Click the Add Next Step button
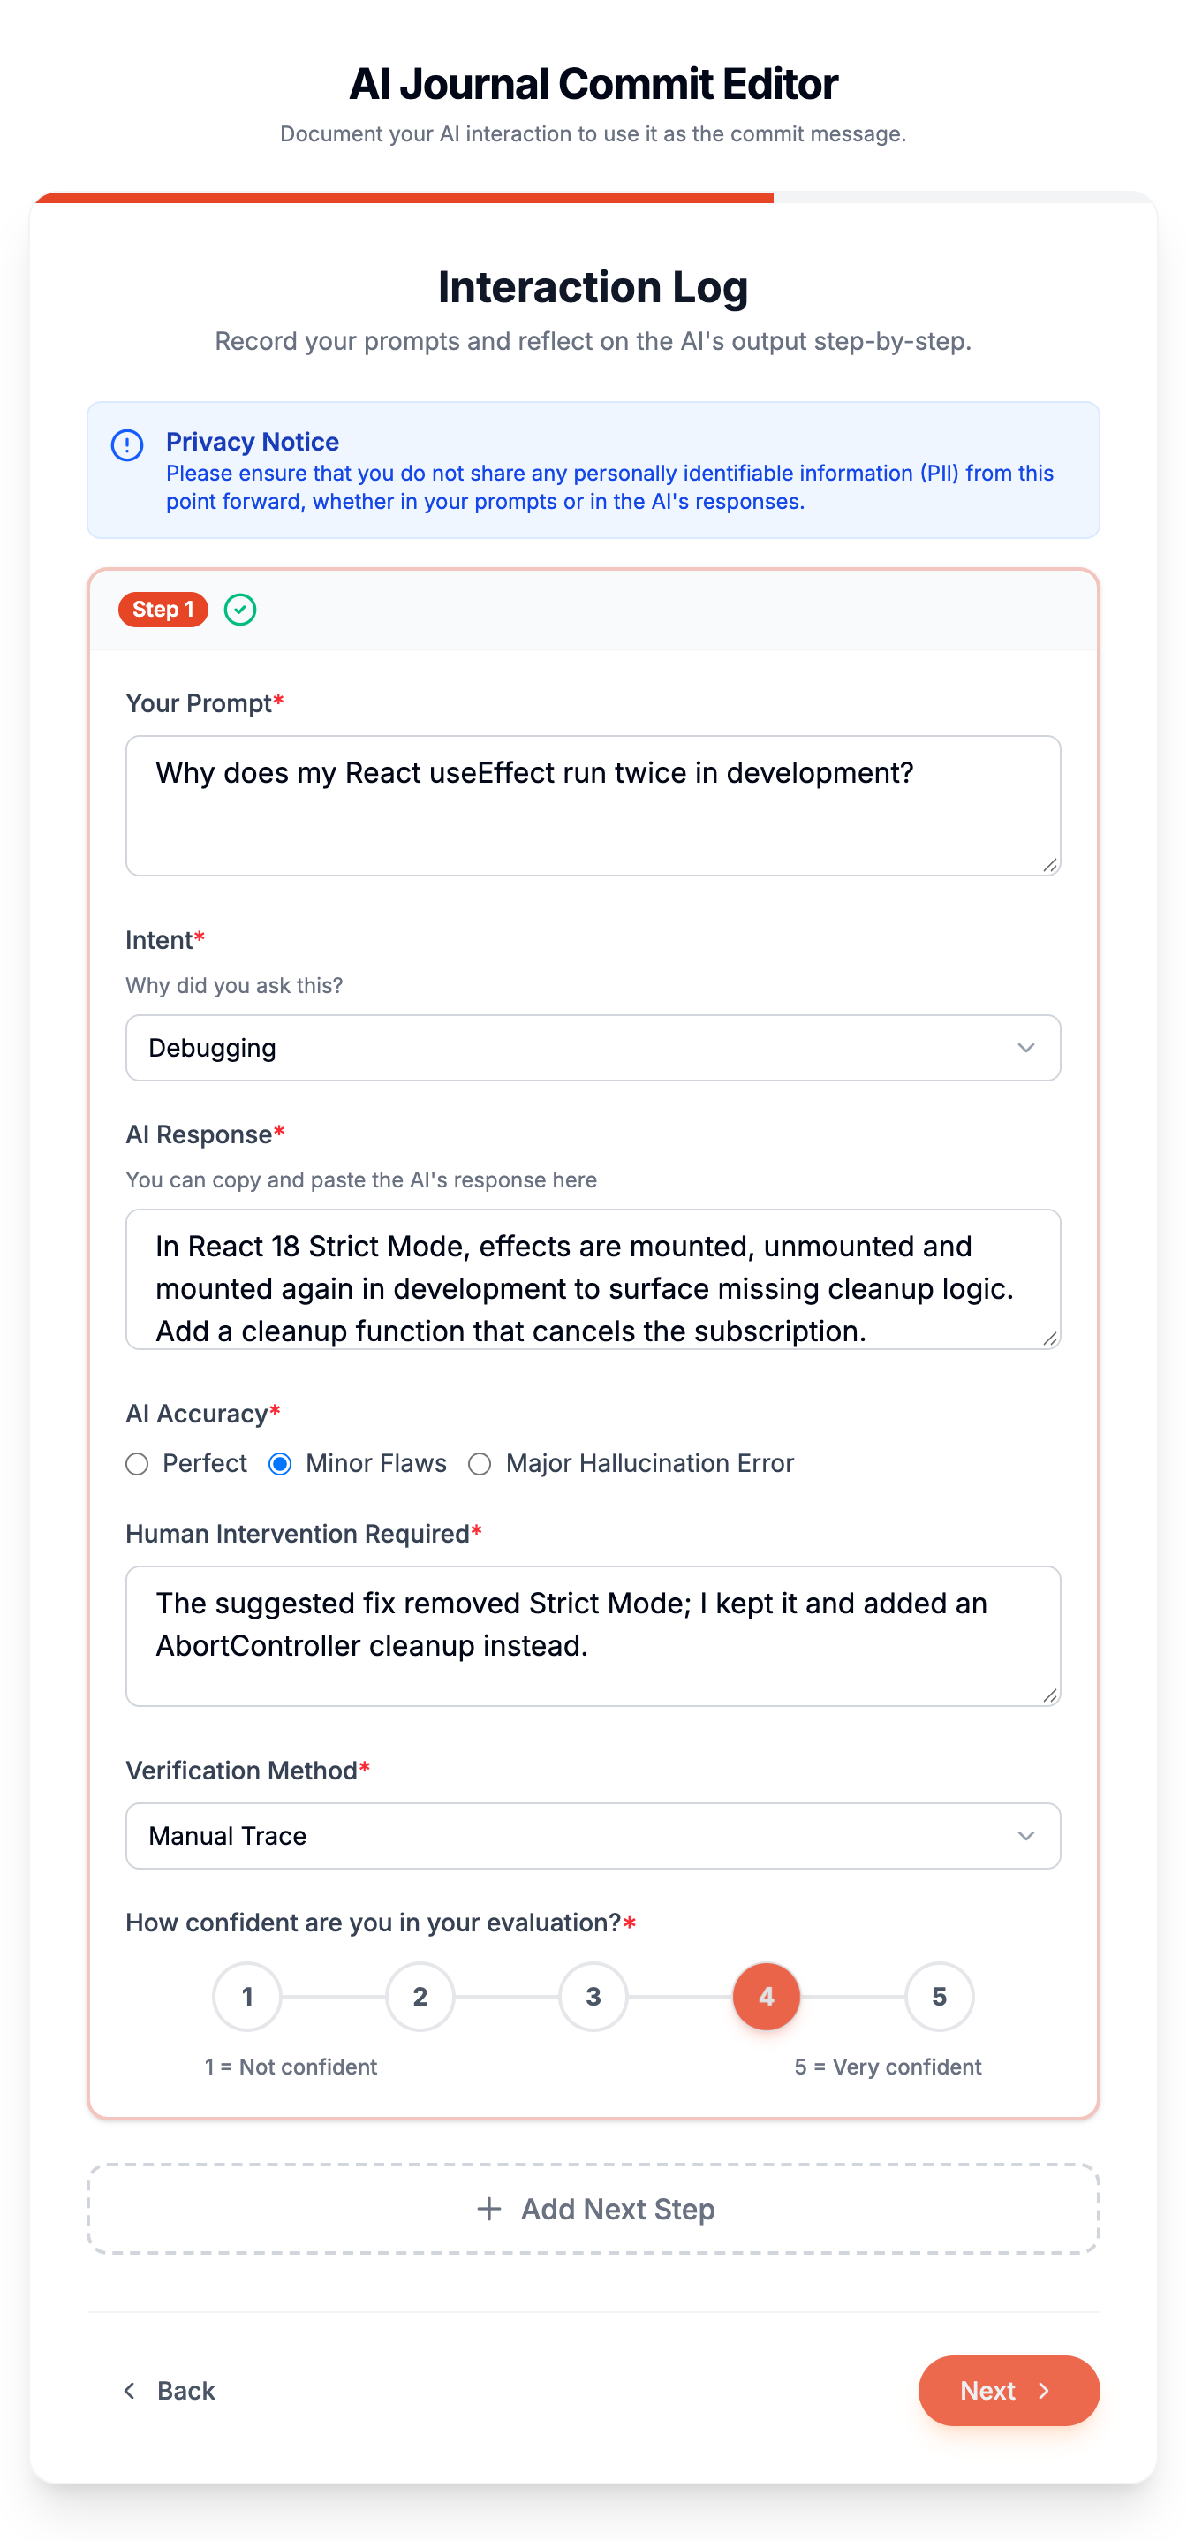Screen dimensions: 1187x2541 point(593,2209)
